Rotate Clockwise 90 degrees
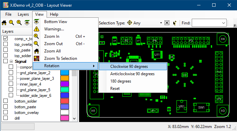The image size is (237, 131). [133, 67]
